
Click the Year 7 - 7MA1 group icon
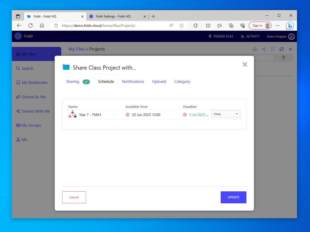click(x=72, y=114)
